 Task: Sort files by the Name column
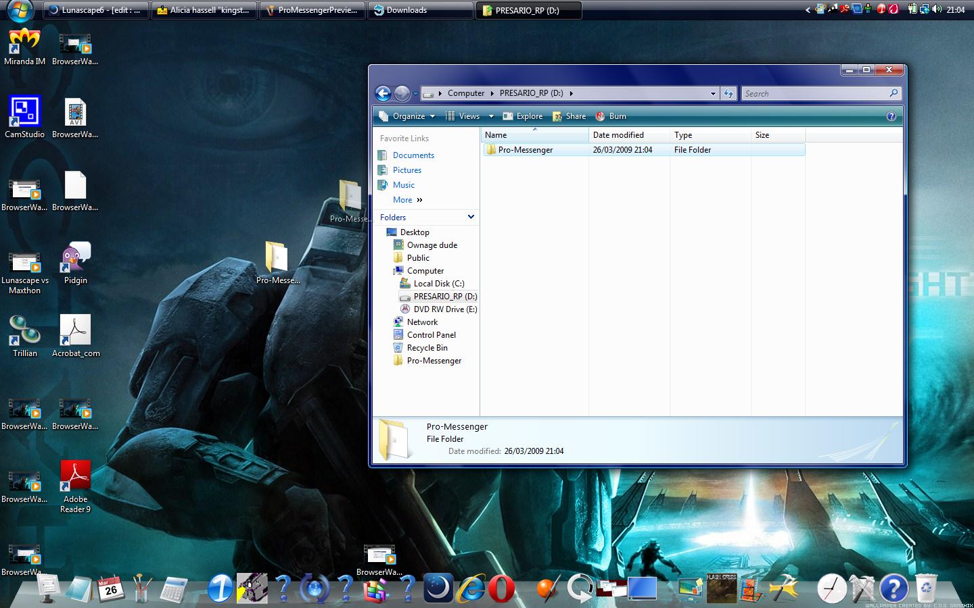(x=534, y=135)
